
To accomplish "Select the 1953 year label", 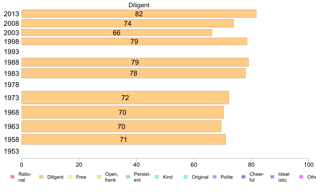I will point(11,151).
